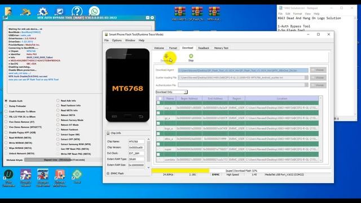This screenshot has height=203, width=361.
Task: Click the Format menu in Notepad window
Action: click(297, 14)
